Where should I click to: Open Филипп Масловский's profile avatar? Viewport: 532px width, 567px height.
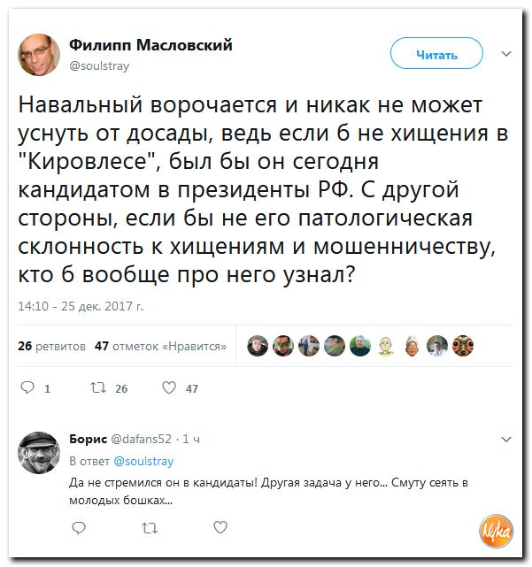(39, 55)
